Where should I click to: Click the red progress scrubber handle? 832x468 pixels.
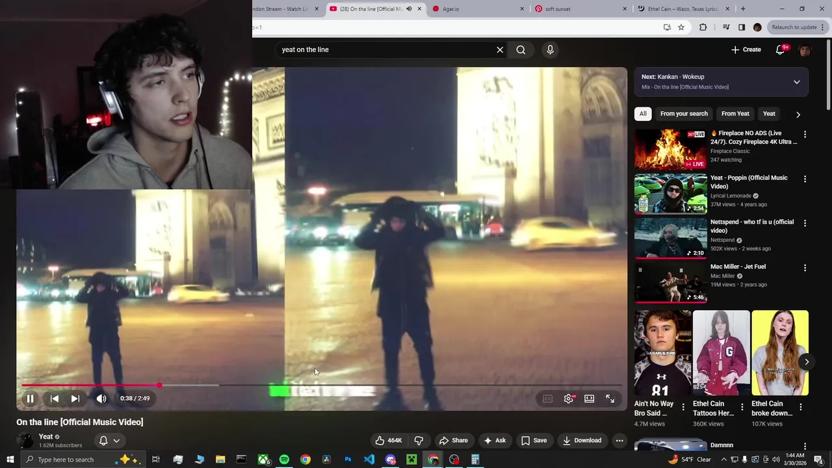coord(159,385)
